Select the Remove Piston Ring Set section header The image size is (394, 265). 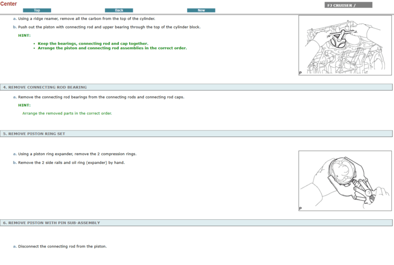pyautogui.click(x=34, y=134)
